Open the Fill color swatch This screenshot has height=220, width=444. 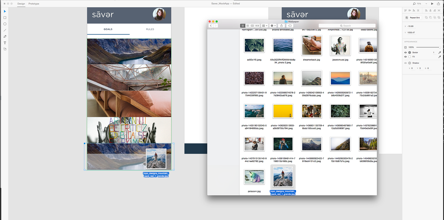(410, 57)
